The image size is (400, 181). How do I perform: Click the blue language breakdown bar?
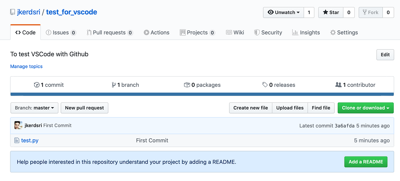pos(202,94)
